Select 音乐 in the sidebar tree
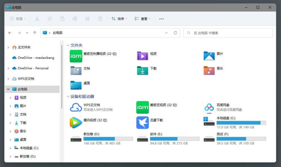 tap(23, 131)
